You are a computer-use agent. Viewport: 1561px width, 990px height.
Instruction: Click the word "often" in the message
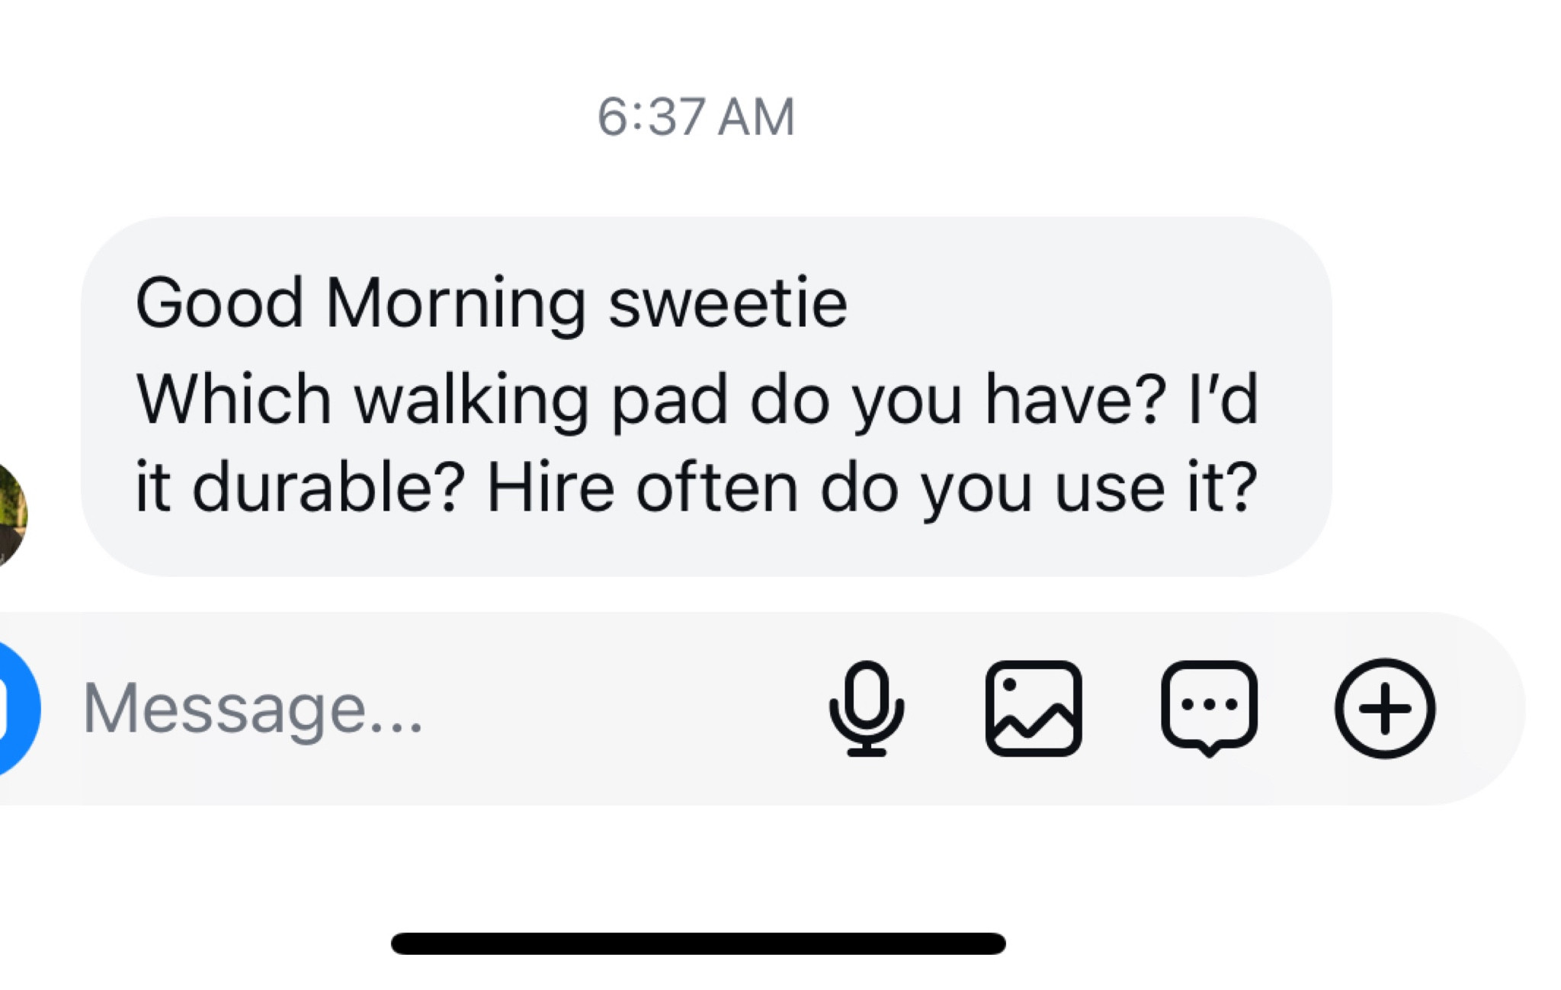717,488
